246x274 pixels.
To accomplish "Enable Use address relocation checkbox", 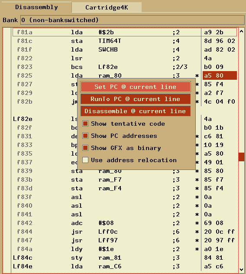I will click(85, 160).
